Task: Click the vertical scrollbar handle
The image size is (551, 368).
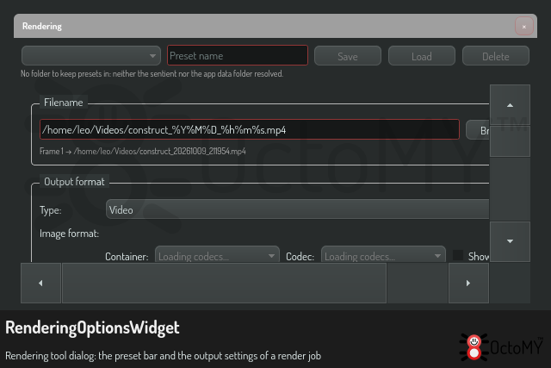Action: tap(510, 141)
